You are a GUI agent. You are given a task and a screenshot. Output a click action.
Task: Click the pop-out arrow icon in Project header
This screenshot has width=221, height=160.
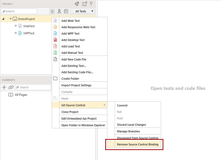click(85, 4)
